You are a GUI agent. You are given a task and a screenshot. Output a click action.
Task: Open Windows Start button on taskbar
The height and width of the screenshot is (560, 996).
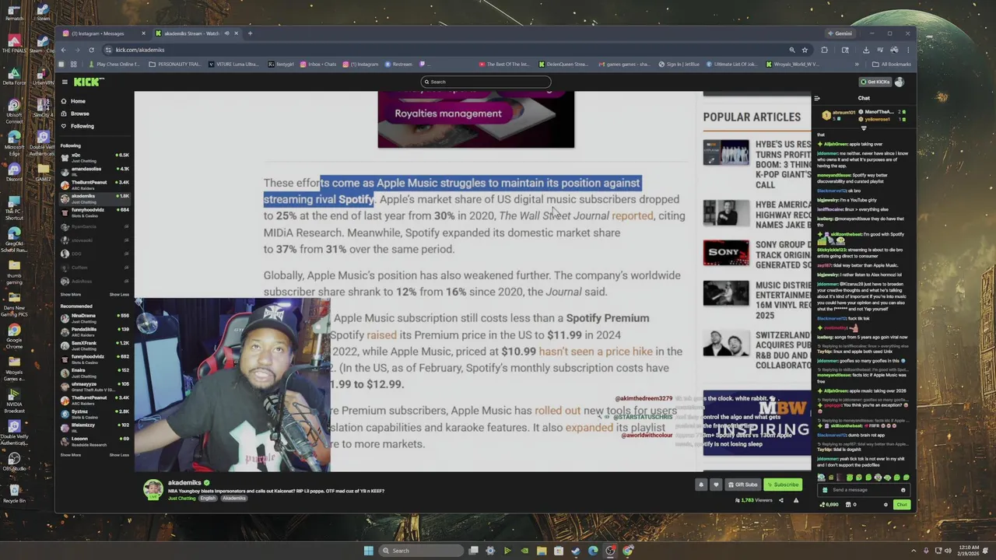pos(368,551)
